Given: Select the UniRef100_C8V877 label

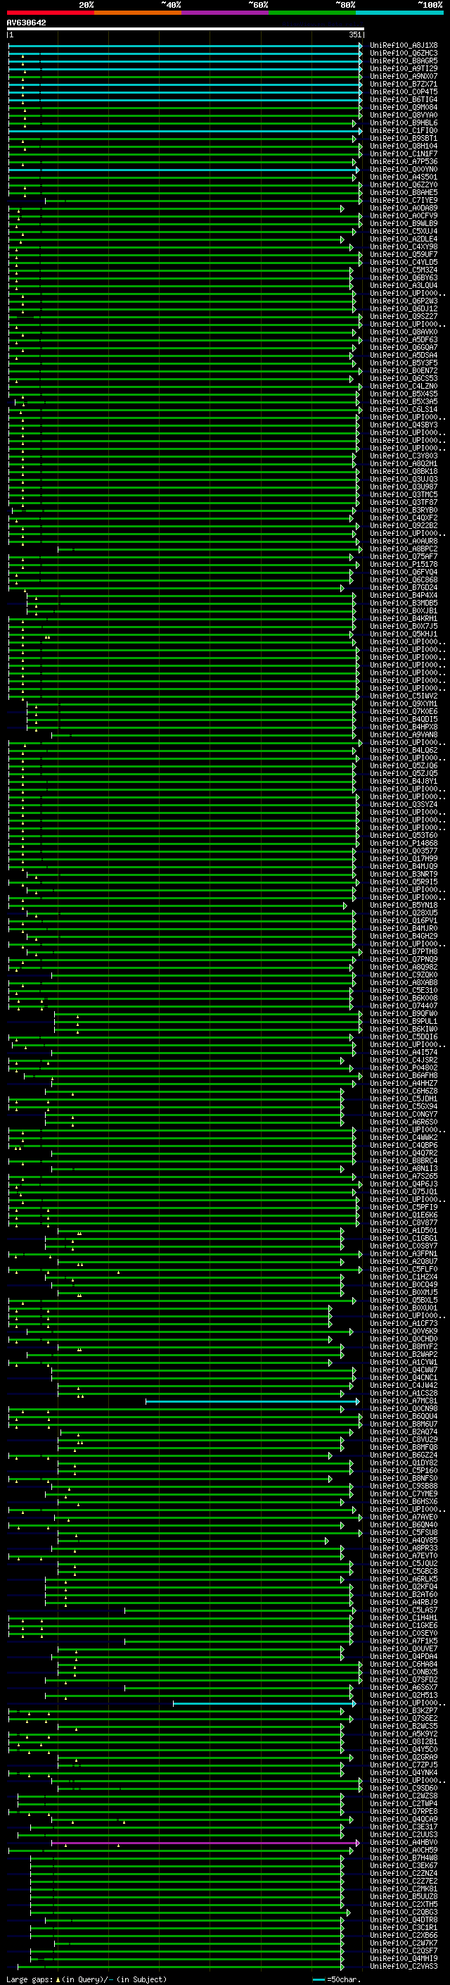Looking at the screenshot, I should [x=403, y=1223].
